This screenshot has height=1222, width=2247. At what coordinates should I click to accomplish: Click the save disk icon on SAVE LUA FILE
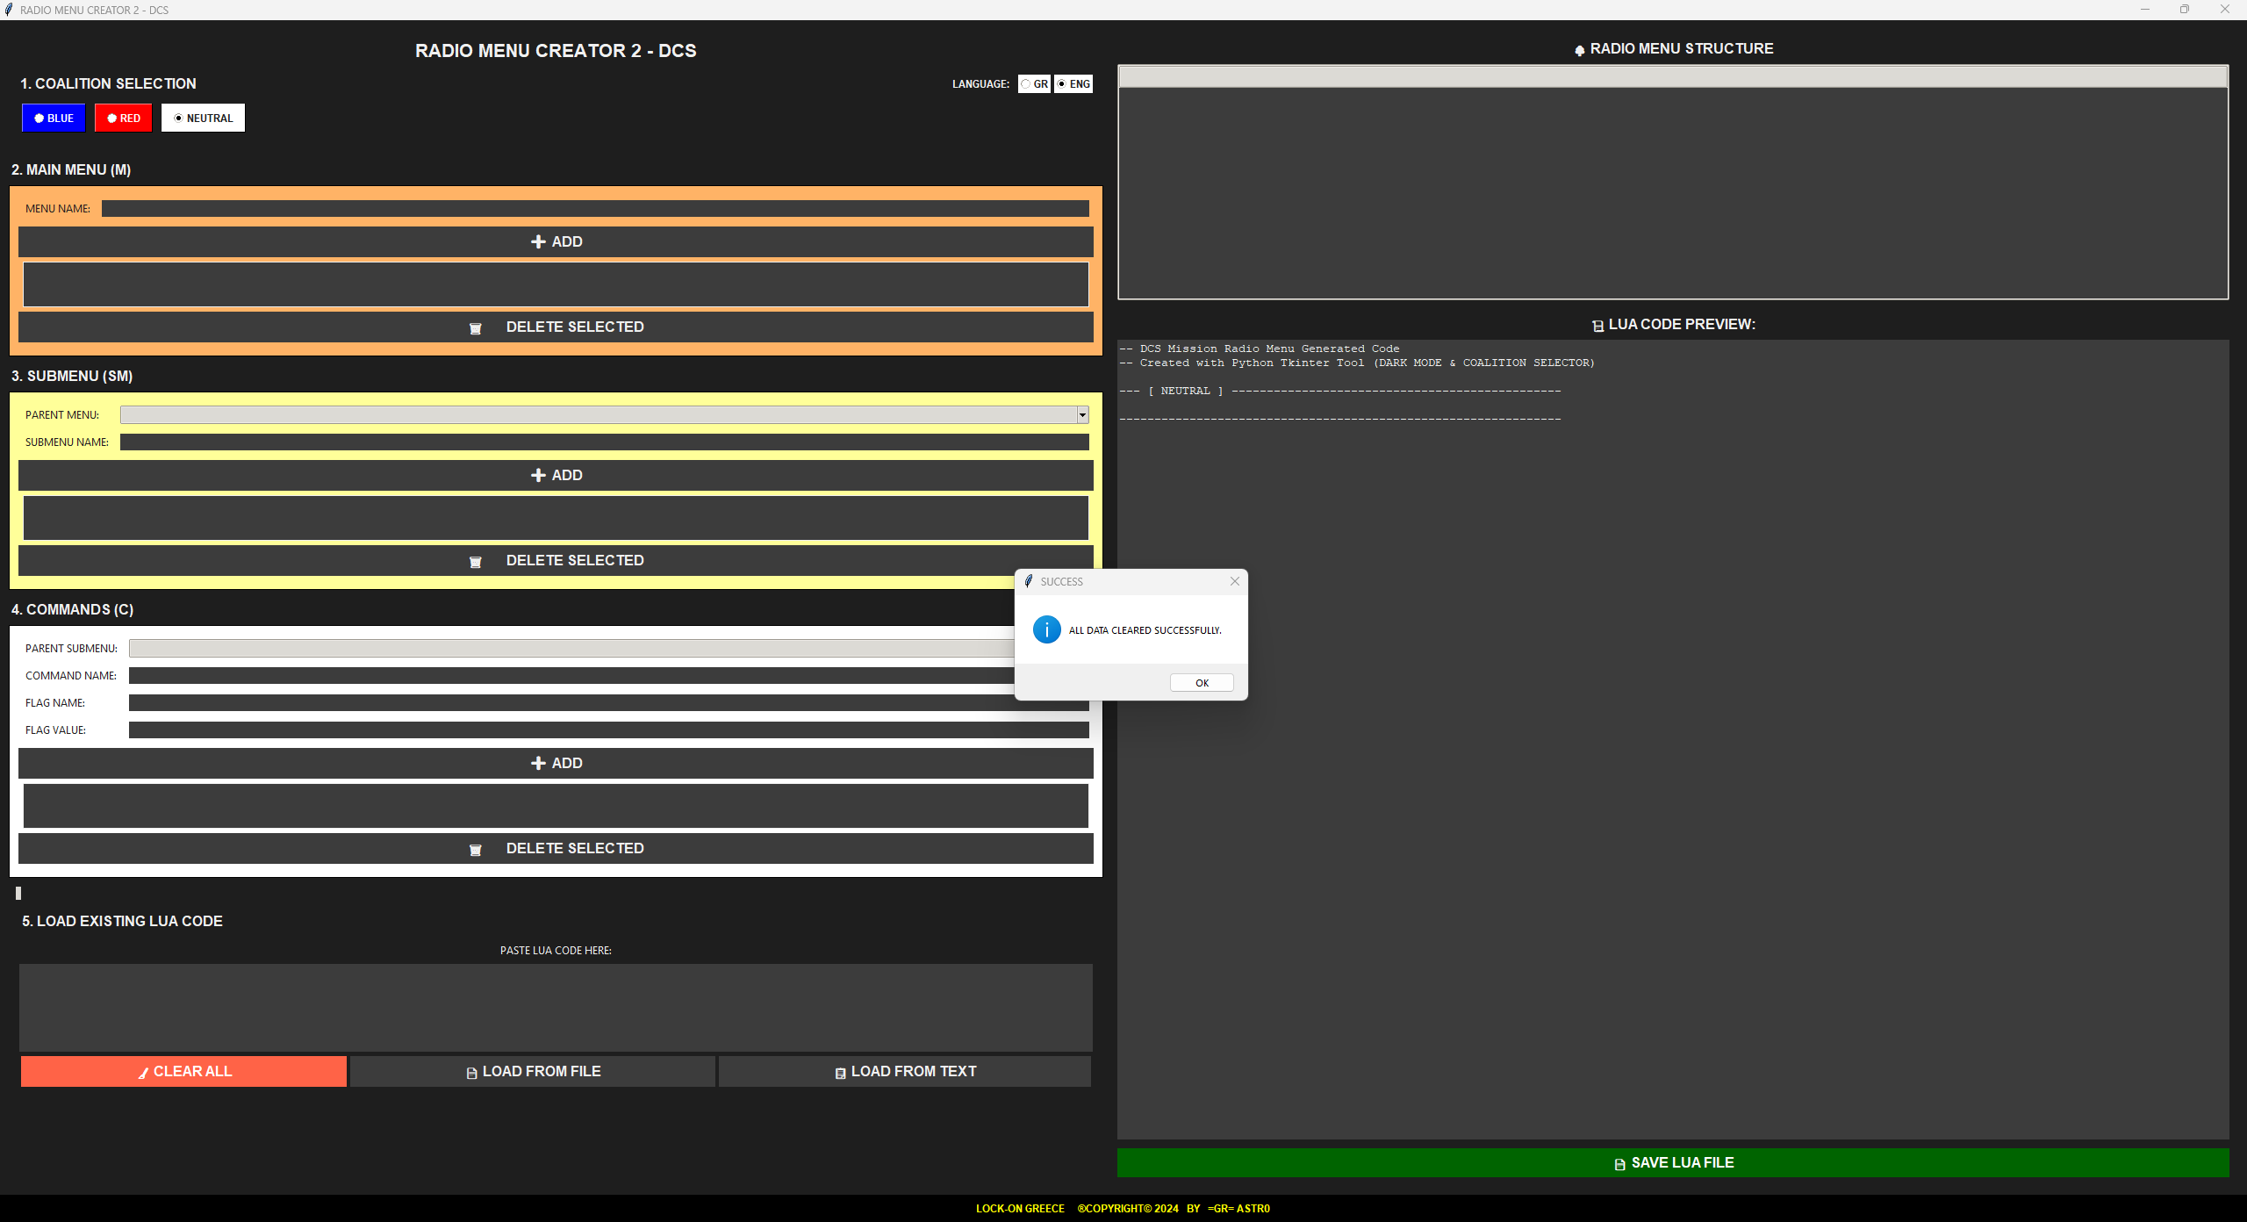click(1619, 1164)
